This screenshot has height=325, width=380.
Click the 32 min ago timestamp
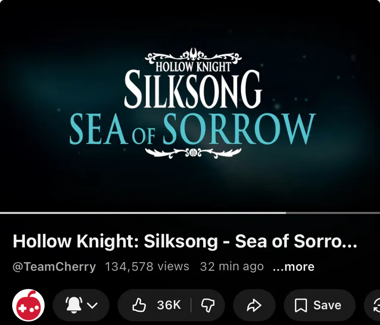pos(232,267)
